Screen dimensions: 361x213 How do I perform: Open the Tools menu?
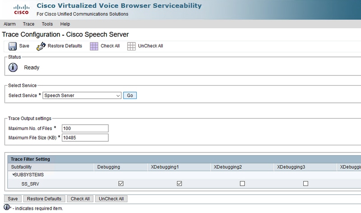pos(47,24)
